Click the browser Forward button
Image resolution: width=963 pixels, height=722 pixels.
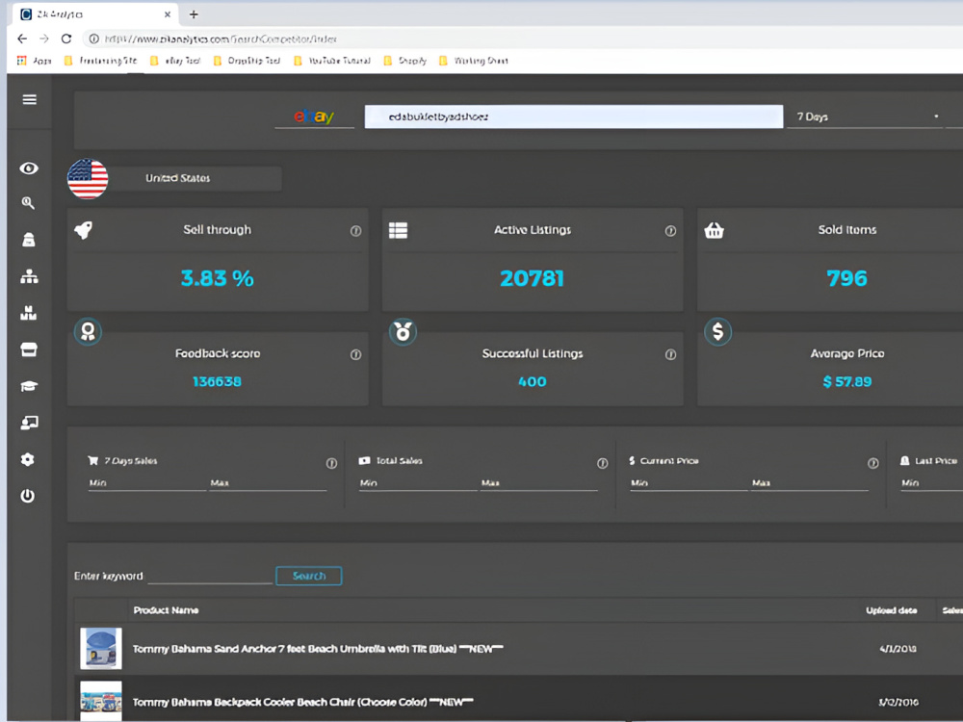point(44,39)
